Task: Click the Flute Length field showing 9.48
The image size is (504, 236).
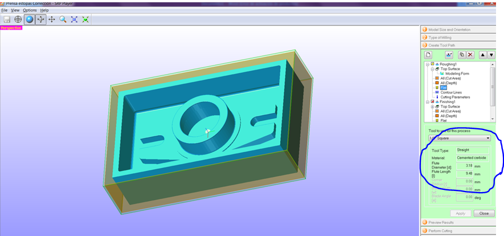Action: 465,174
